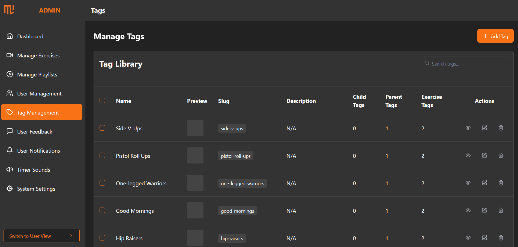518x247 pixels.
Task: View the Side V-Ups tag details
Action: (468, 128)
